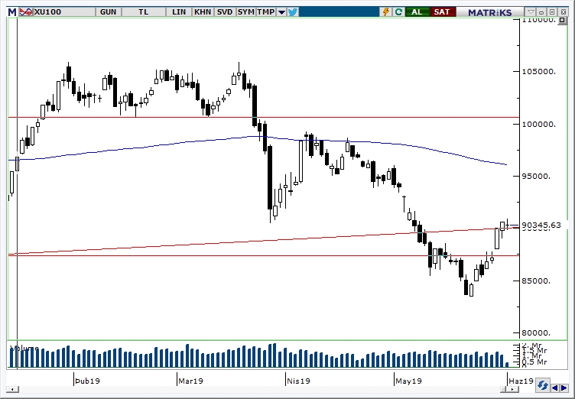575x399 pixels.
Task: Edit the XU100 symbol field
Action: pos(64,12)
